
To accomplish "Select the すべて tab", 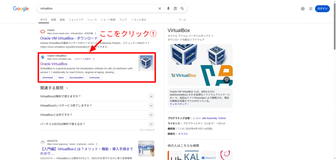I will [x=44, y=20].
